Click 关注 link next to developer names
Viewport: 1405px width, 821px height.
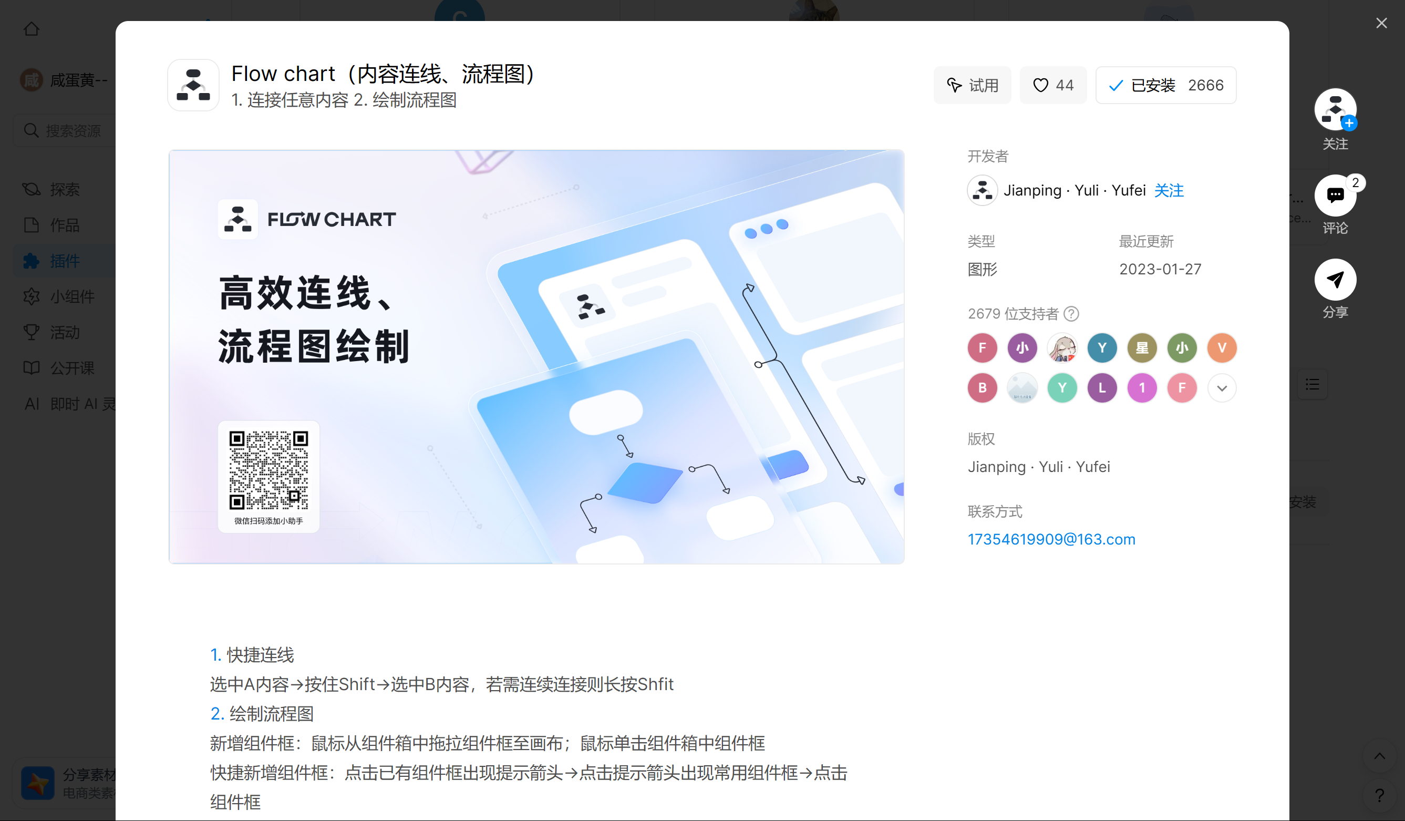pyautogui.click(x=1169, y=191)
